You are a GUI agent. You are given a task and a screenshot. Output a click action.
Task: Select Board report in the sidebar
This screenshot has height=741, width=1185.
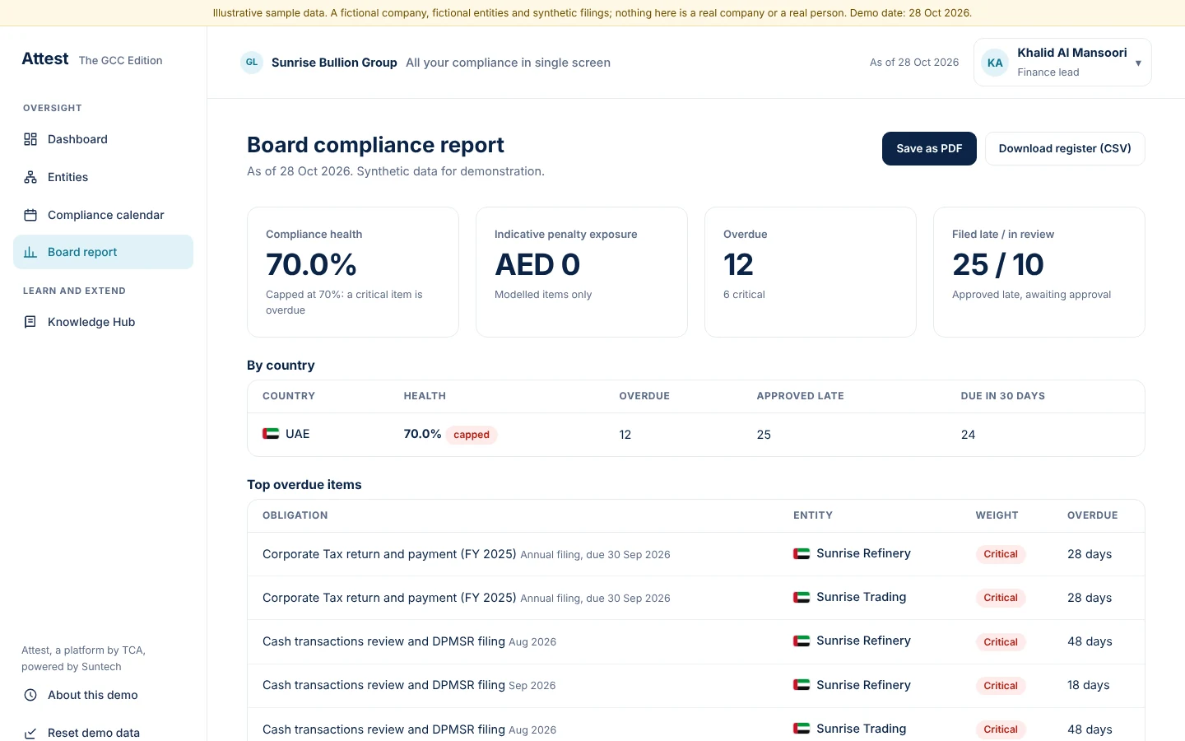(x=103, y=252)
